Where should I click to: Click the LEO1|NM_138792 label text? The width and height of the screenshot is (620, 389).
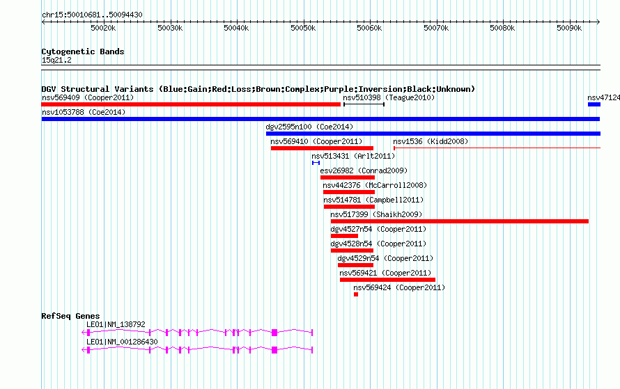coord(116,324)
